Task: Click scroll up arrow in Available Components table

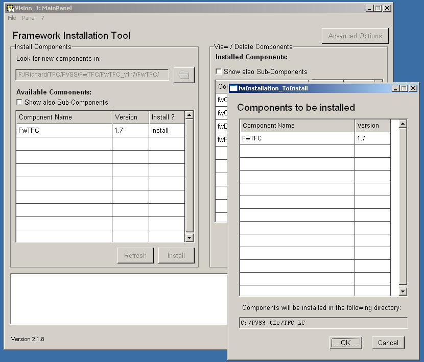Action: (x=190, y=115)
